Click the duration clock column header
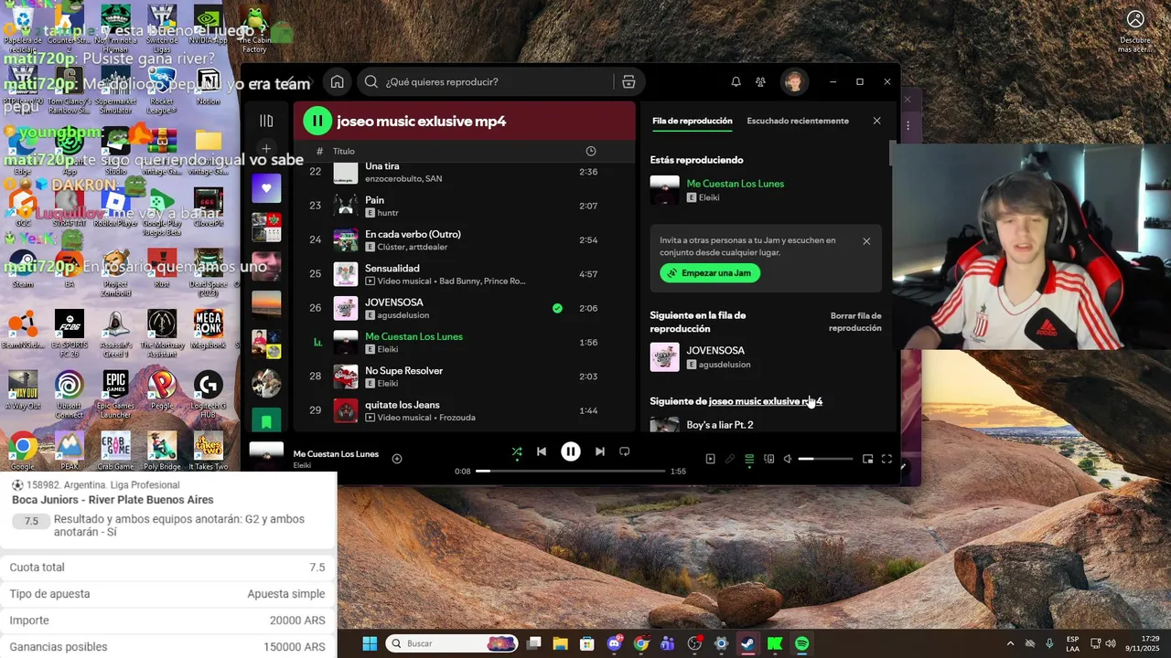 590,151
